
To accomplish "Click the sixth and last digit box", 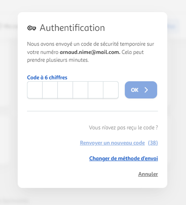I will pyautogui.click(x=111, y=90).
